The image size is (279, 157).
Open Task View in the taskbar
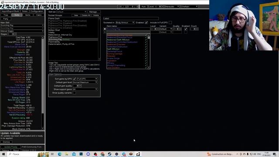(52, 154)
